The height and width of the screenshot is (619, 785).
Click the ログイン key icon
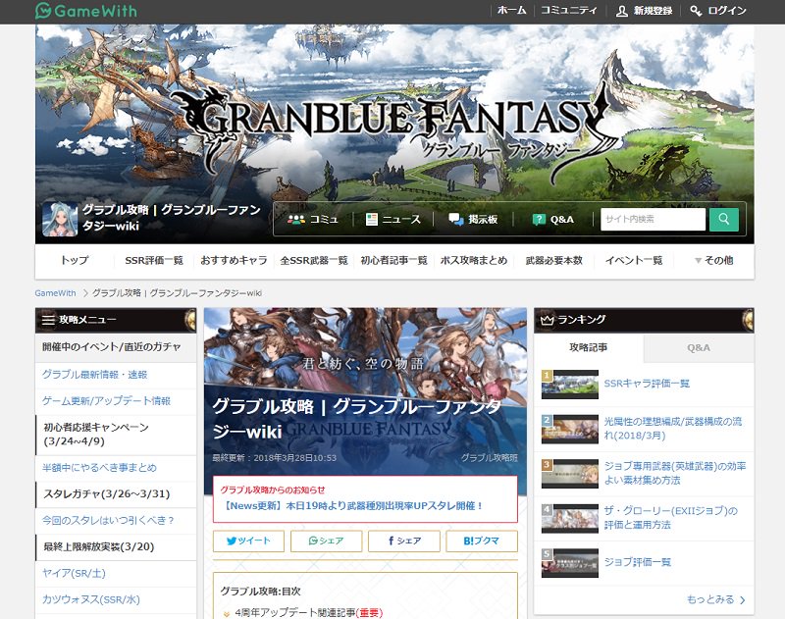point(696,11)
